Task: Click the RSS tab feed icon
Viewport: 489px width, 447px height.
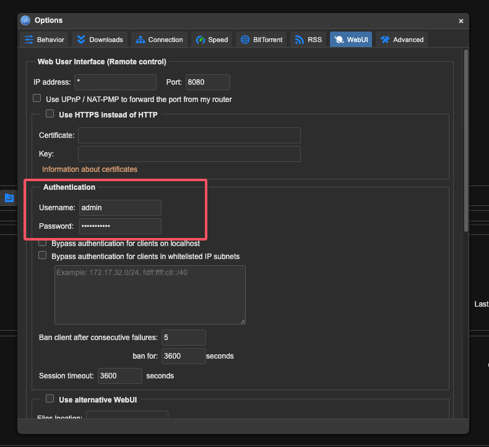Action: pos(300,40)
